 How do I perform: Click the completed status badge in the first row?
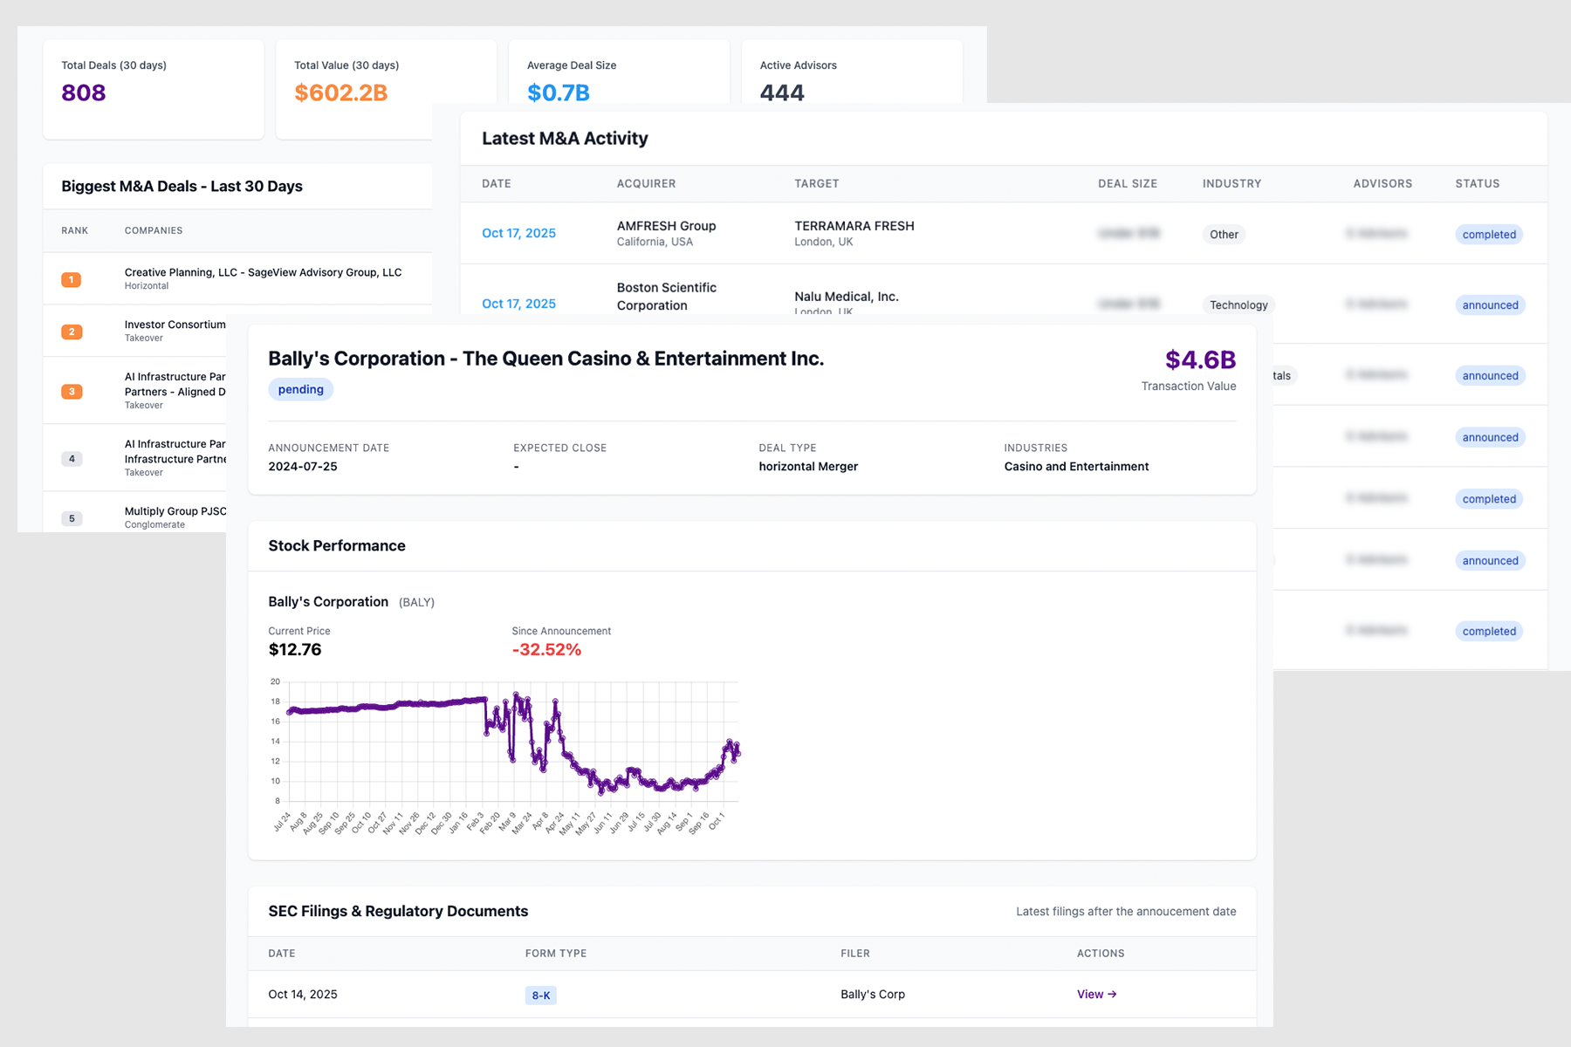[1488, 234]
